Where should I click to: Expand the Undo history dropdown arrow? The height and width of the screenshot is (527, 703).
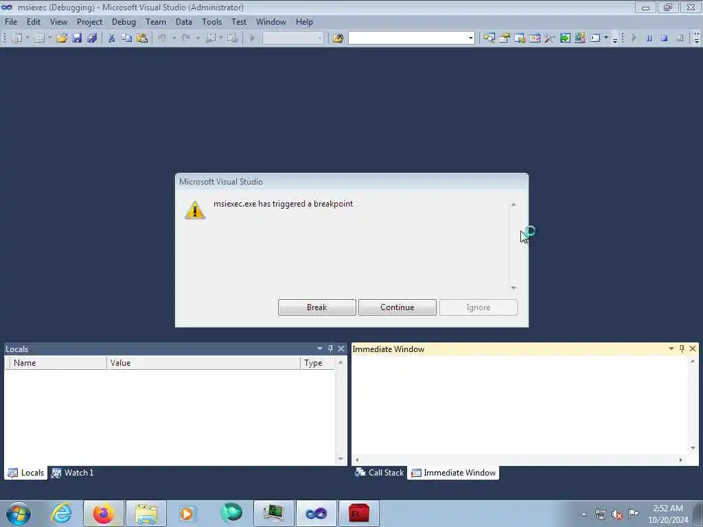(x=174, y=38)
